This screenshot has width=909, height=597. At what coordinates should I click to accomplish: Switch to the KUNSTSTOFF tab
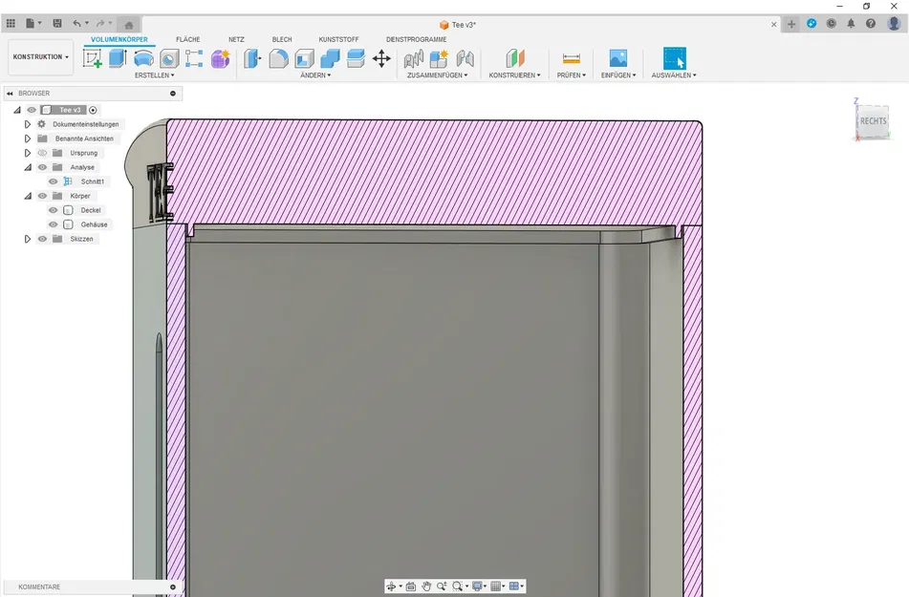point(338,39)
